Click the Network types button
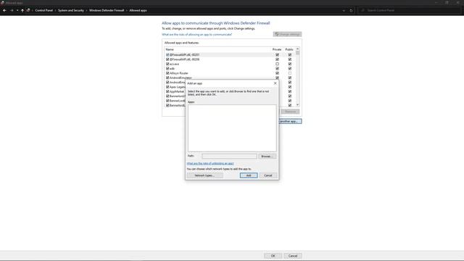 coord(204,175)
